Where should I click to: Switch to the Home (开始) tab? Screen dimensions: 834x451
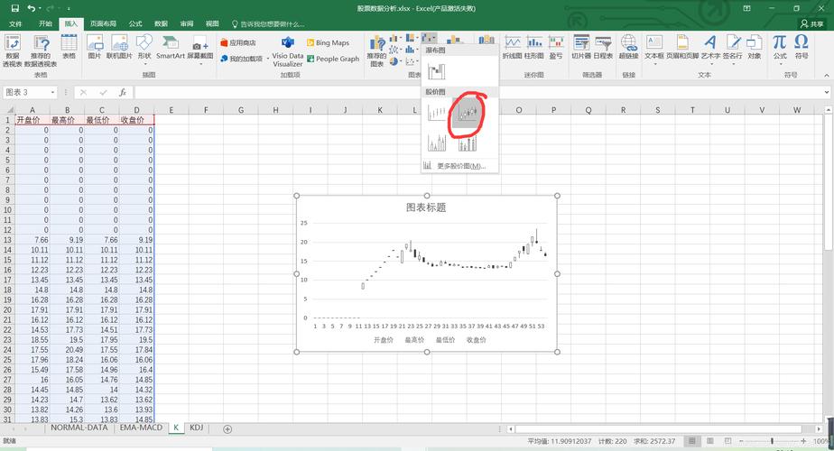click(45, 24)
